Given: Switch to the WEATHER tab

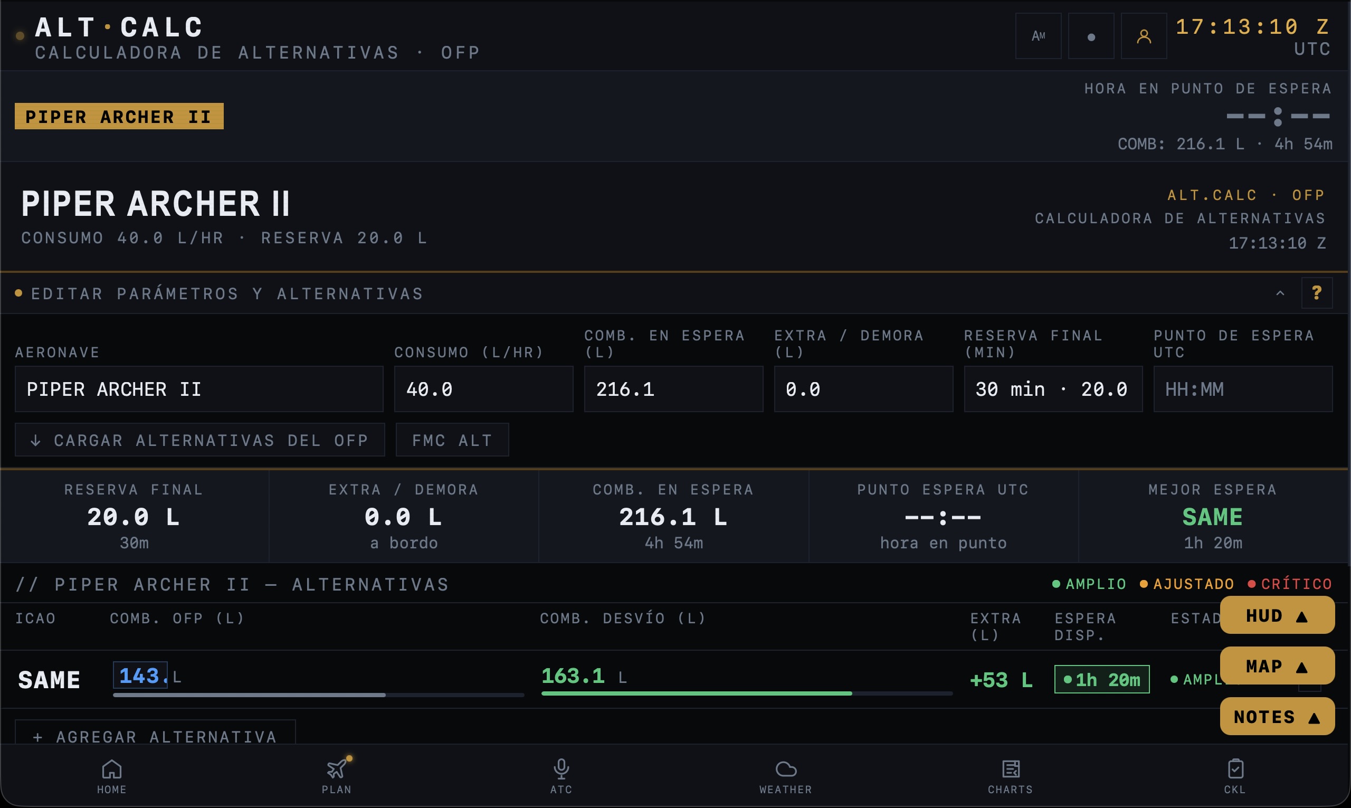Looking at the screenshot, I should click(x=785, y=776).
